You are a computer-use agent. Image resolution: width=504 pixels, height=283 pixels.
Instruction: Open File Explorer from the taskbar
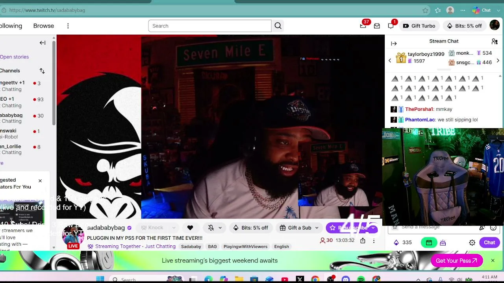coord(239,279)
